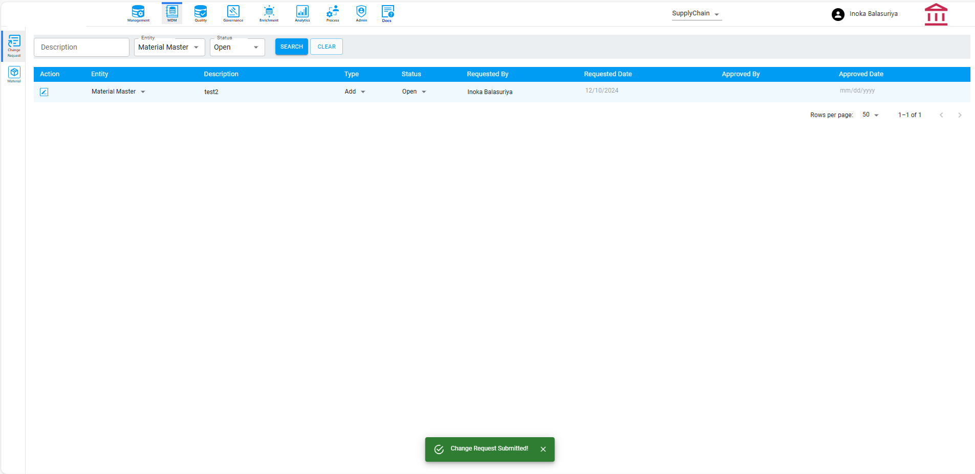Open the Status filter dropdown

[237, 47]
